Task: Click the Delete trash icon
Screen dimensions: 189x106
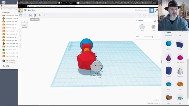Action: point(35,15)
